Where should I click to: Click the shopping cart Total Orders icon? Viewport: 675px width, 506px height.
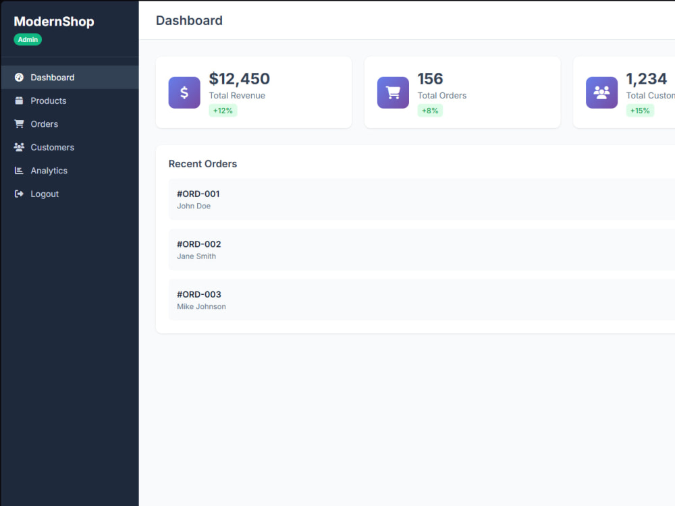[x=393, y=92]
